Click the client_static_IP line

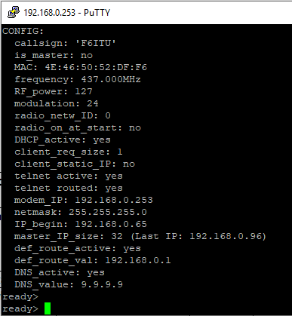pyautogui.click(x=75, y=164)
